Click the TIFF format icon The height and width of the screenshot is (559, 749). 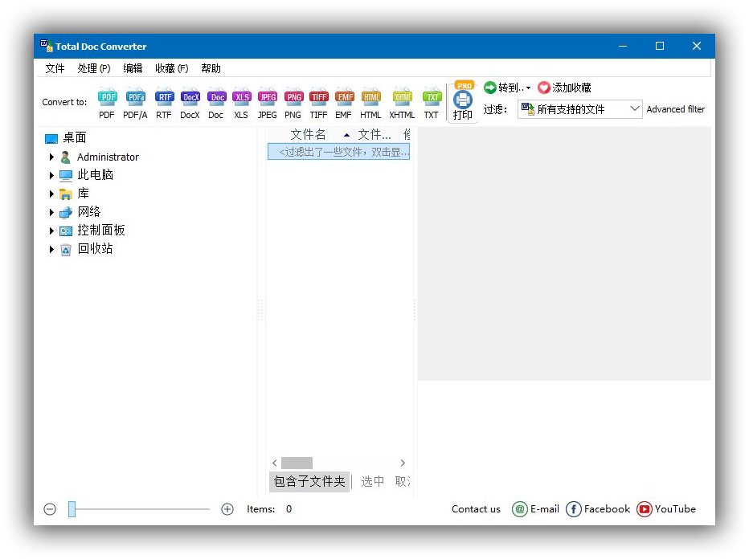tap(318, 103)
